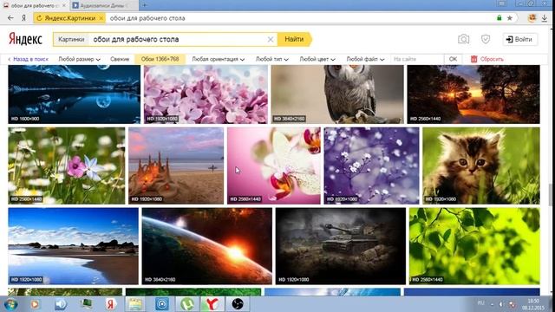
Task: Open the planet sunrise space wallpaper
Action: (207, 246)
